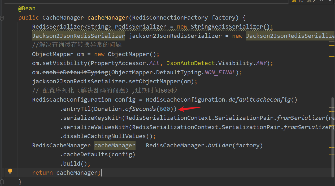Click the public keyword
335x186 pixels.
pyautogui.click(x=29, y=18)
